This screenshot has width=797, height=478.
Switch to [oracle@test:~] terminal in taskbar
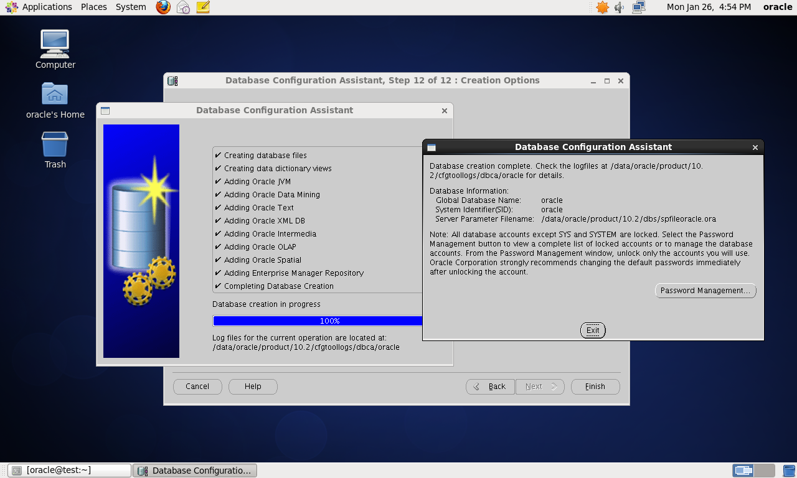[x=69, y=471]
